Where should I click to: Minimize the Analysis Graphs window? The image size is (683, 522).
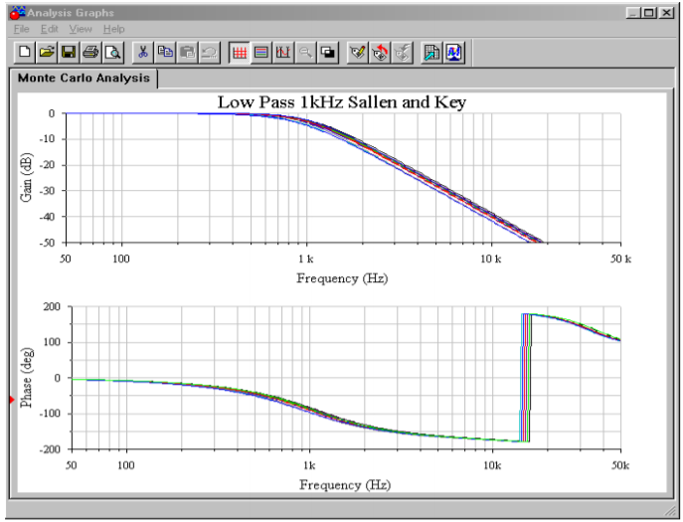tap(633, 13)
